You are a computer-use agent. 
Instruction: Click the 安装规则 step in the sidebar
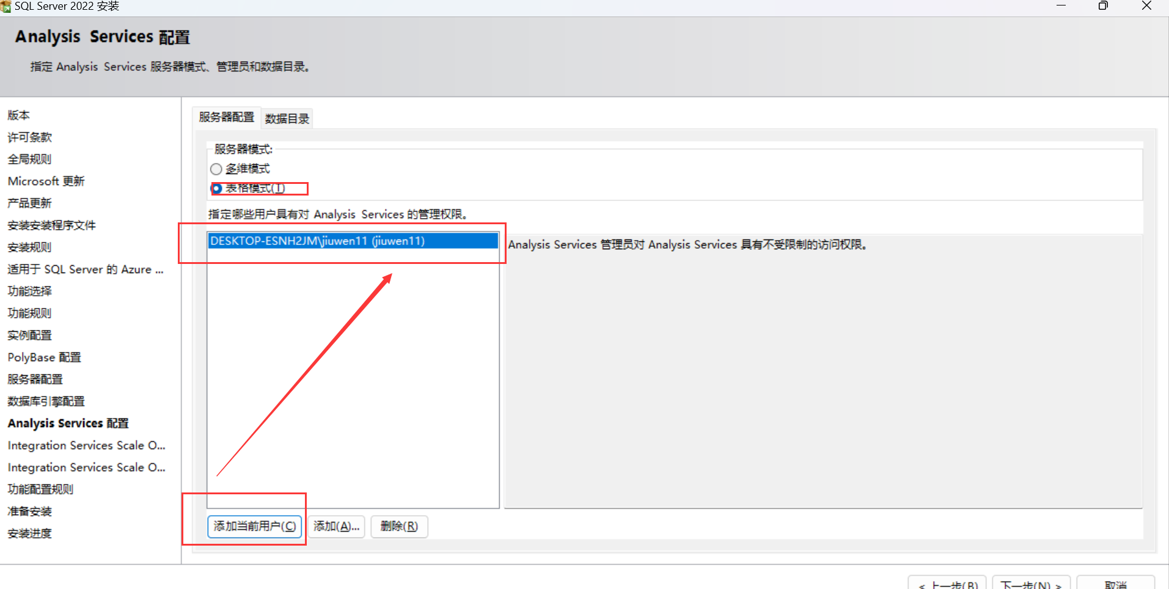pyautogui.click(x=29, y=247)
